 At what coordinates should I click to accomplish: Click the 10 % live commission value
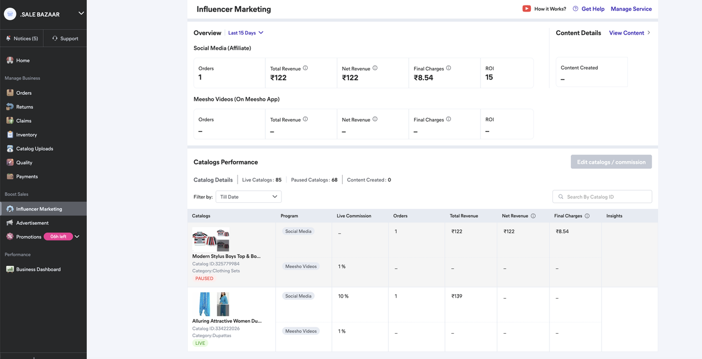point(343,296)
